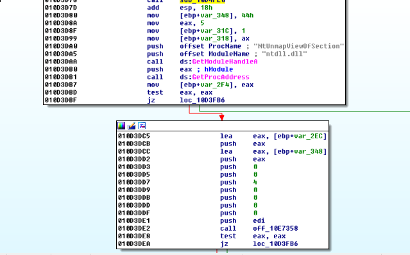Image resolution: width=410 pixels, height=255 pixels.
Task: Follow loc_10D3FB6 at address 010D3DBF
Action: click(202, 100)
